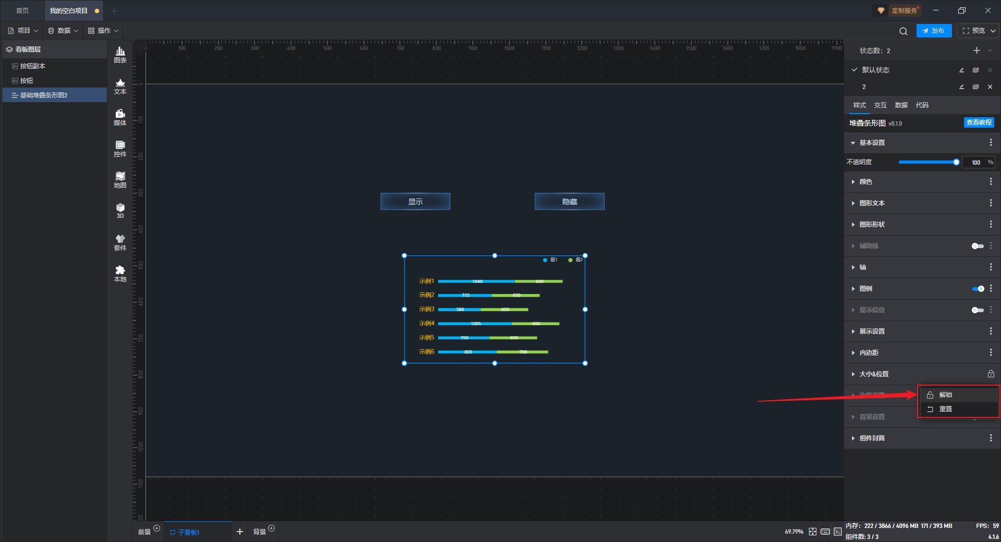Select the 基础堆叠条形图2 layer
The height and width of the screenshot is (542, 1001).
click(x=55, y=95)
